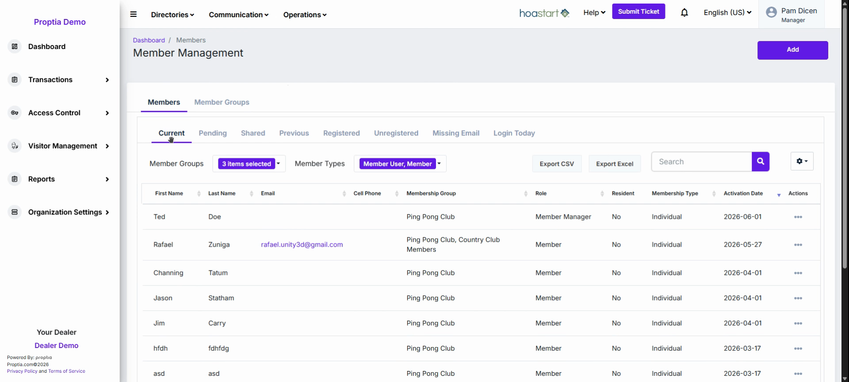Open actions menu for Channing Tatum
Screen dimensions: 849x382
(x=798, y=273)
